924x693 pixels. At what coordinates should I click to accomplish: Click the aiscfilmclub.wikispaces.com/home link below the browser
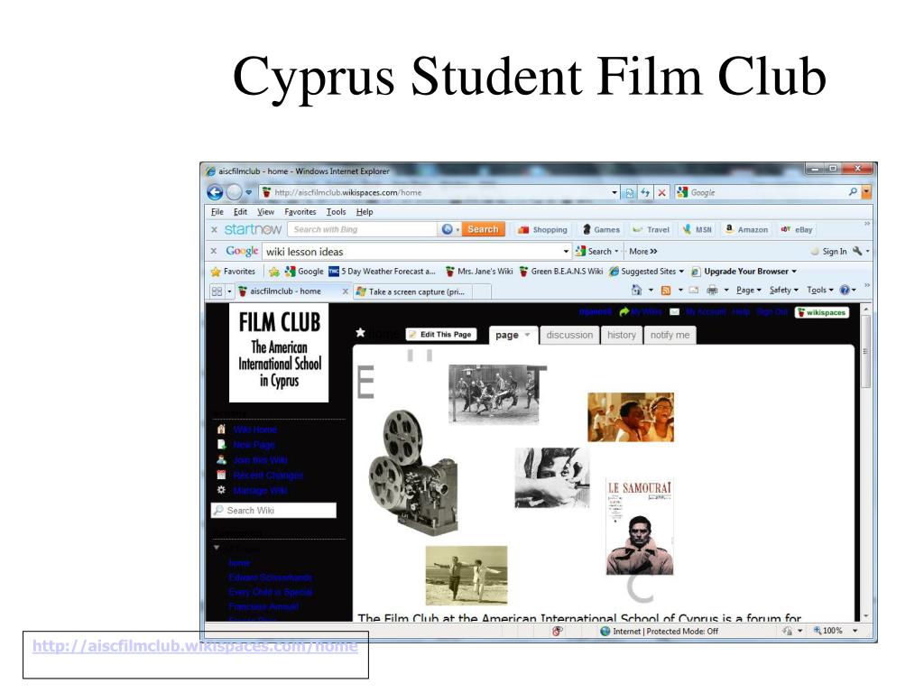[x=195, y=646]
